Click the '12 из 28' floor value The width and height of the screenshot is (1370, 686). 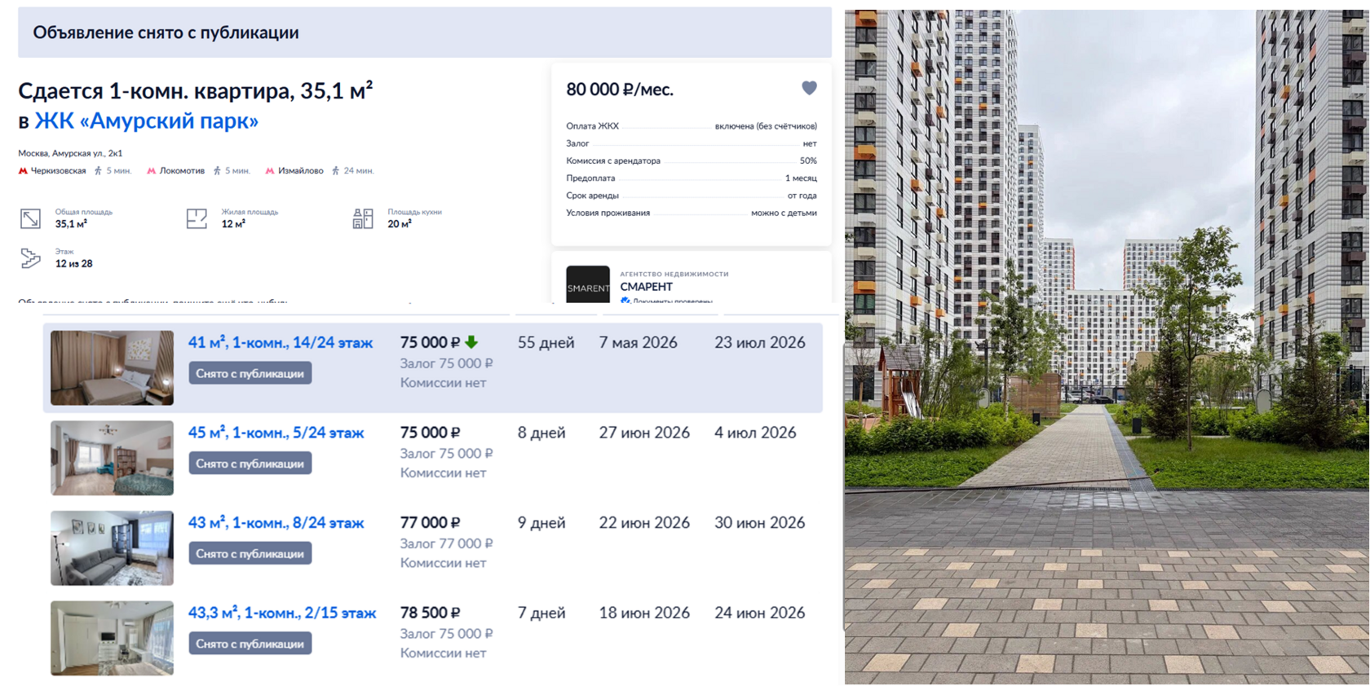[74, 264]
